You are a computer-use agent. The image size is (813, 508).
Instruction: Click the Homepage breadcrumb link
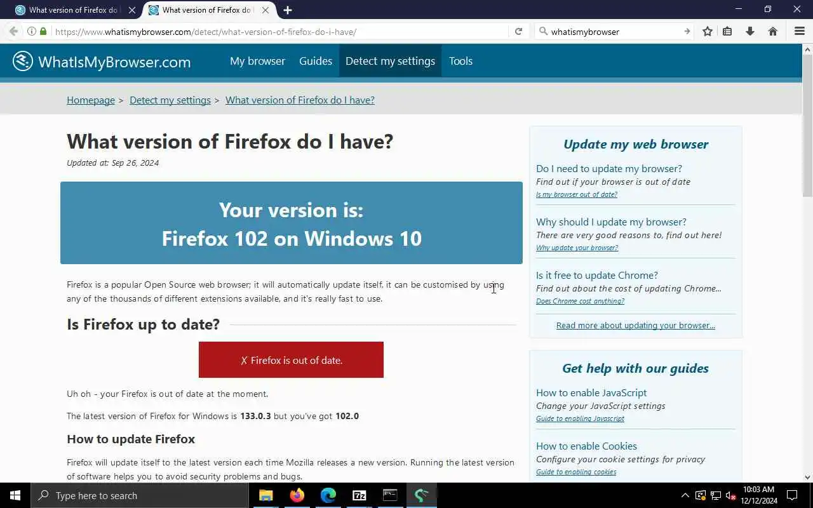tap(91, 100)
